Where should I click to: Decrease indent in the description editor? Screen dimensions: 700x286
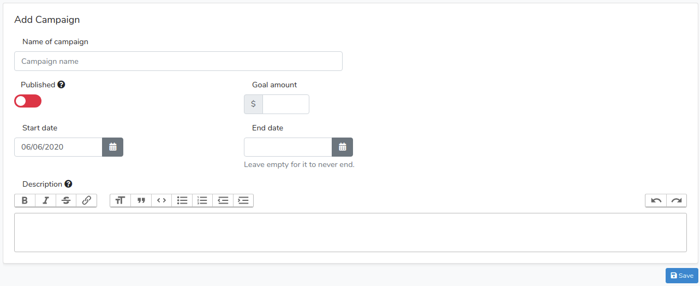(x=223, y=200)
